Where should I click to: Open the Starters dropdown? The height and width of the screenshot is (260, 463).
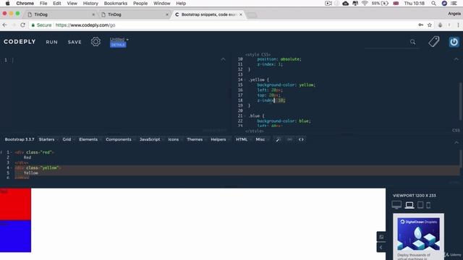tap(48, 139)
